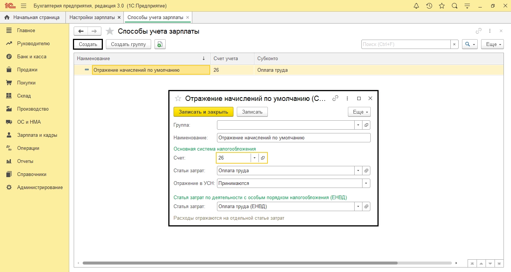Open the Банк и касса section
This screenshot has width=511, height=272.
click(x=31, y=57)
